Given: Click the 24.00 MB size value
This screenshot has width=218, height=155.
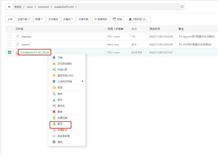Looking at the screenshot, I should pos(137,53).
